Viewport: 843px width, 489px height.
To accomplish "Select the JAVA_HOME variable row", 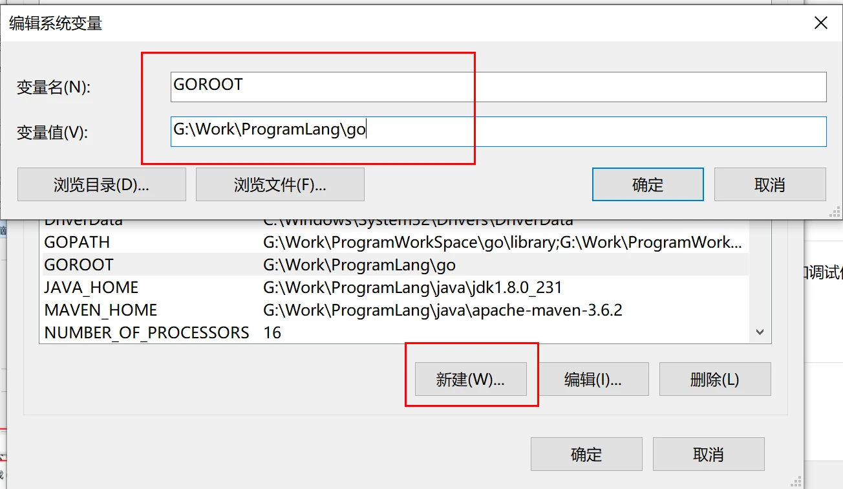I will pos(259,287).
